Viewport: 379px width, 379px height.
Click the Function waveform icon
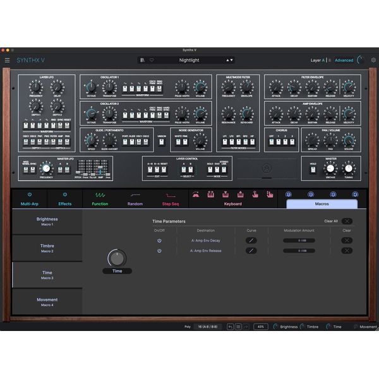tap(100, 195)
